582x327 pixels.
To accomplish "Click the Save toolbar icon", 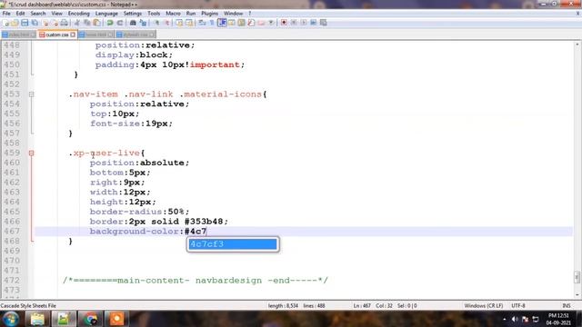I will coord(25,23).
